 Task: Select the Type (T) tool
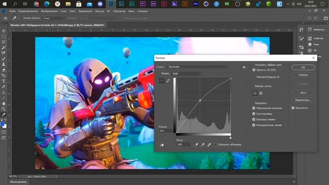coord(4,81)
